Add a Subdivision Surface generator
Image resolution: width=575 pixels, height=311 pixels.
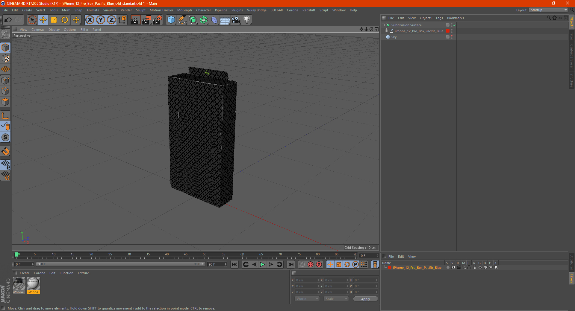193,20
